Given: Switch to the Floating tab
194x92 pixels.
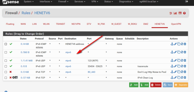Looking at the screenshot, I should [10, 24].
